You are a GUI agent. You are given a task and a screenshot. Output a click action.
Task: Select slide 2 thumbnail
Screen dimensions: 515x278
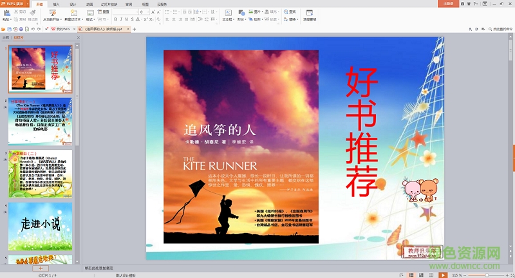tap(40, 122)
